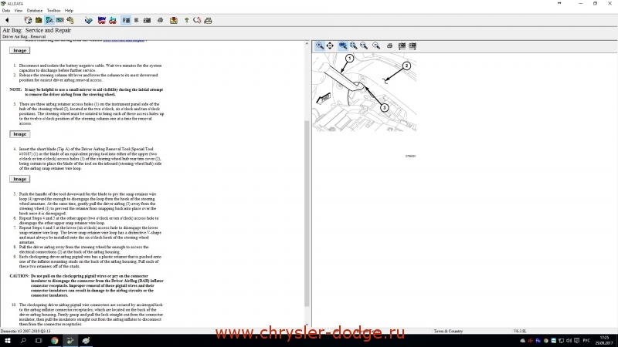This screenshot has height=347, width=618.
Task: Click the last magnifier icon before viewer print
Action: pyautogui.click(x=376, y=45)
